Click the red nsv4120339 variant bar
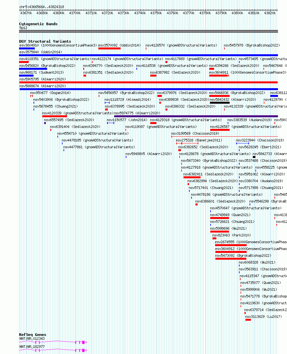Viewport: 287px width, 354px height. pos(54,116)
